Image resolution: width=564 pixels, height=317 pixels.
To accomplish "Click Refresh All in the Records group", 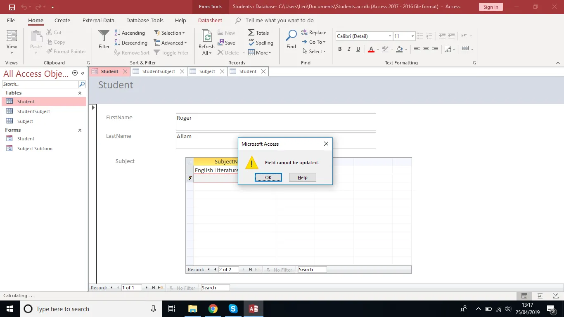I will [206, 42].
